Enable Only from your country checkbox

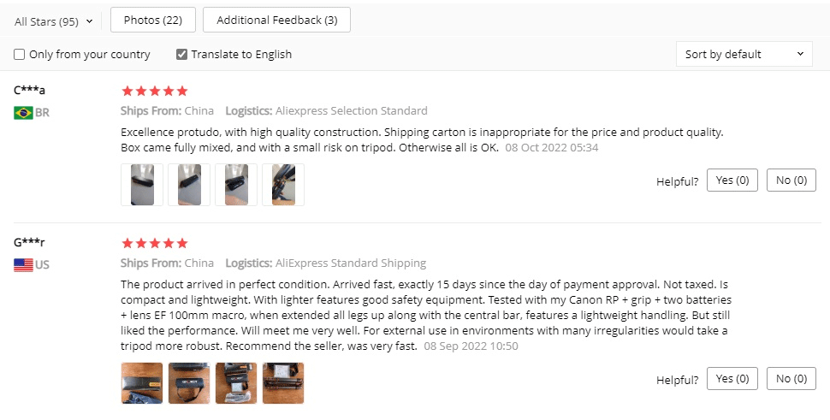pos(19,55)
